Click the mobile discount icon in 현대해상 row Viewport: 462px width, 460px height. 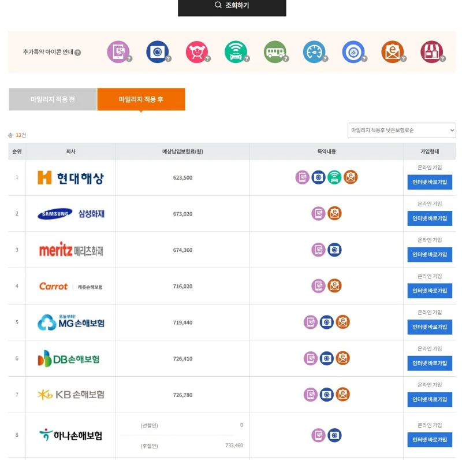coord(302,177)
